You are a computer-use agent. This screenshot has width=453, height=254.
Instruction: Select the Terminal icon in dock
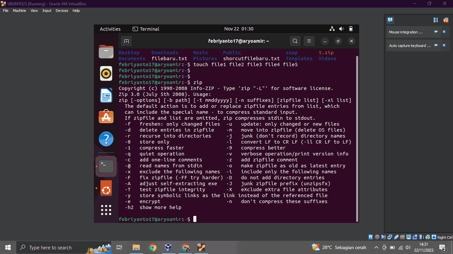tap(106, 166)
